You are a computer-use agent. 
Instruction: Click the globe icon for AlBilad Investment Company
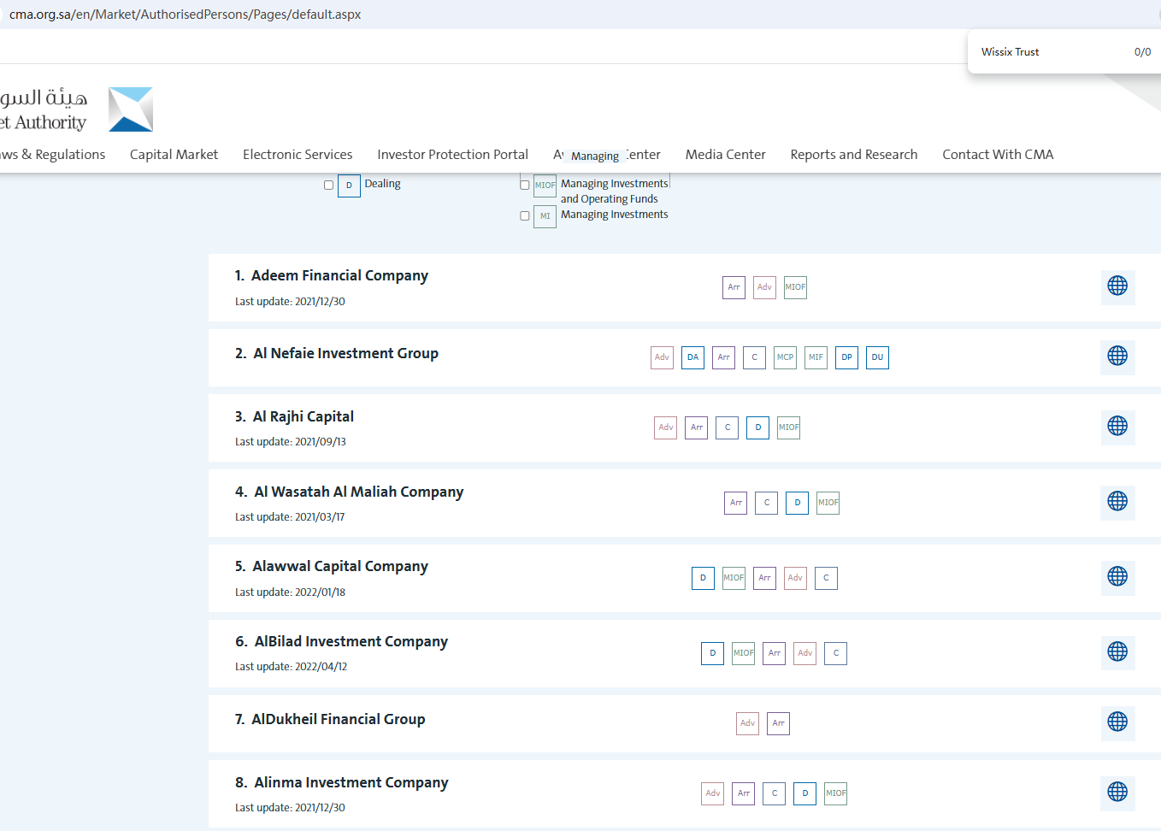pyautogui.click(x=1117, y=651)
